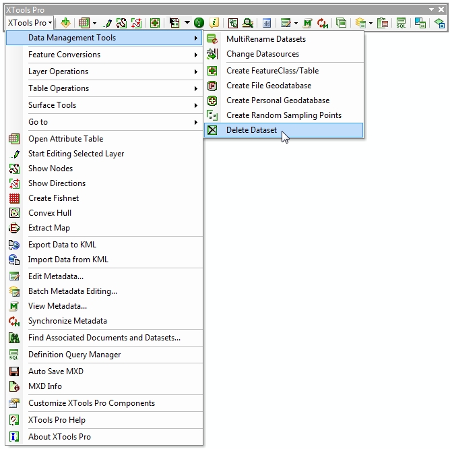The height and width of the screenshot is (449, 450).
Task: Open dropdown arrow beside Edit Metadata icon
Action: [296, 23]
